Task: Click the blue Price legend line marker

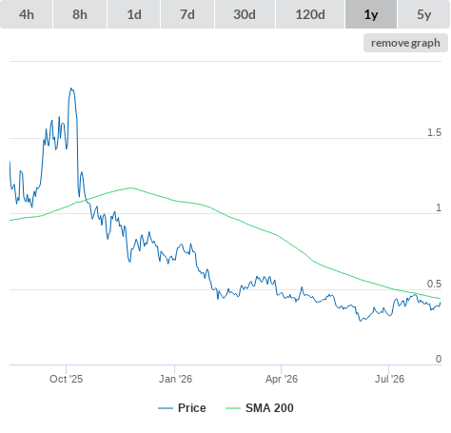Action: (x=166, y=408)
